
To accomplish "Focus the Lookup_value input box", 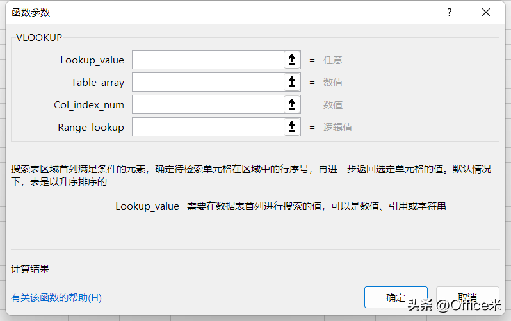I will pos(208,60).
